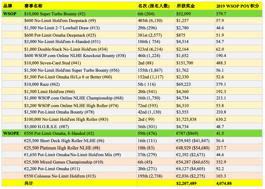Select $1,500 Limit Hold'em (#66) cell
This screenshot has width=265, height=189.
point(80,91)
